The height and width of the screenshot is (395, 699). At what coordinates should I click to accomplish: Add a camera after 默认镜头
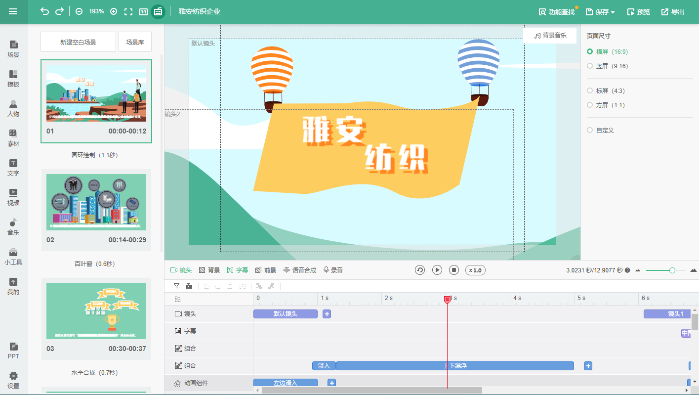coord(327,314)
